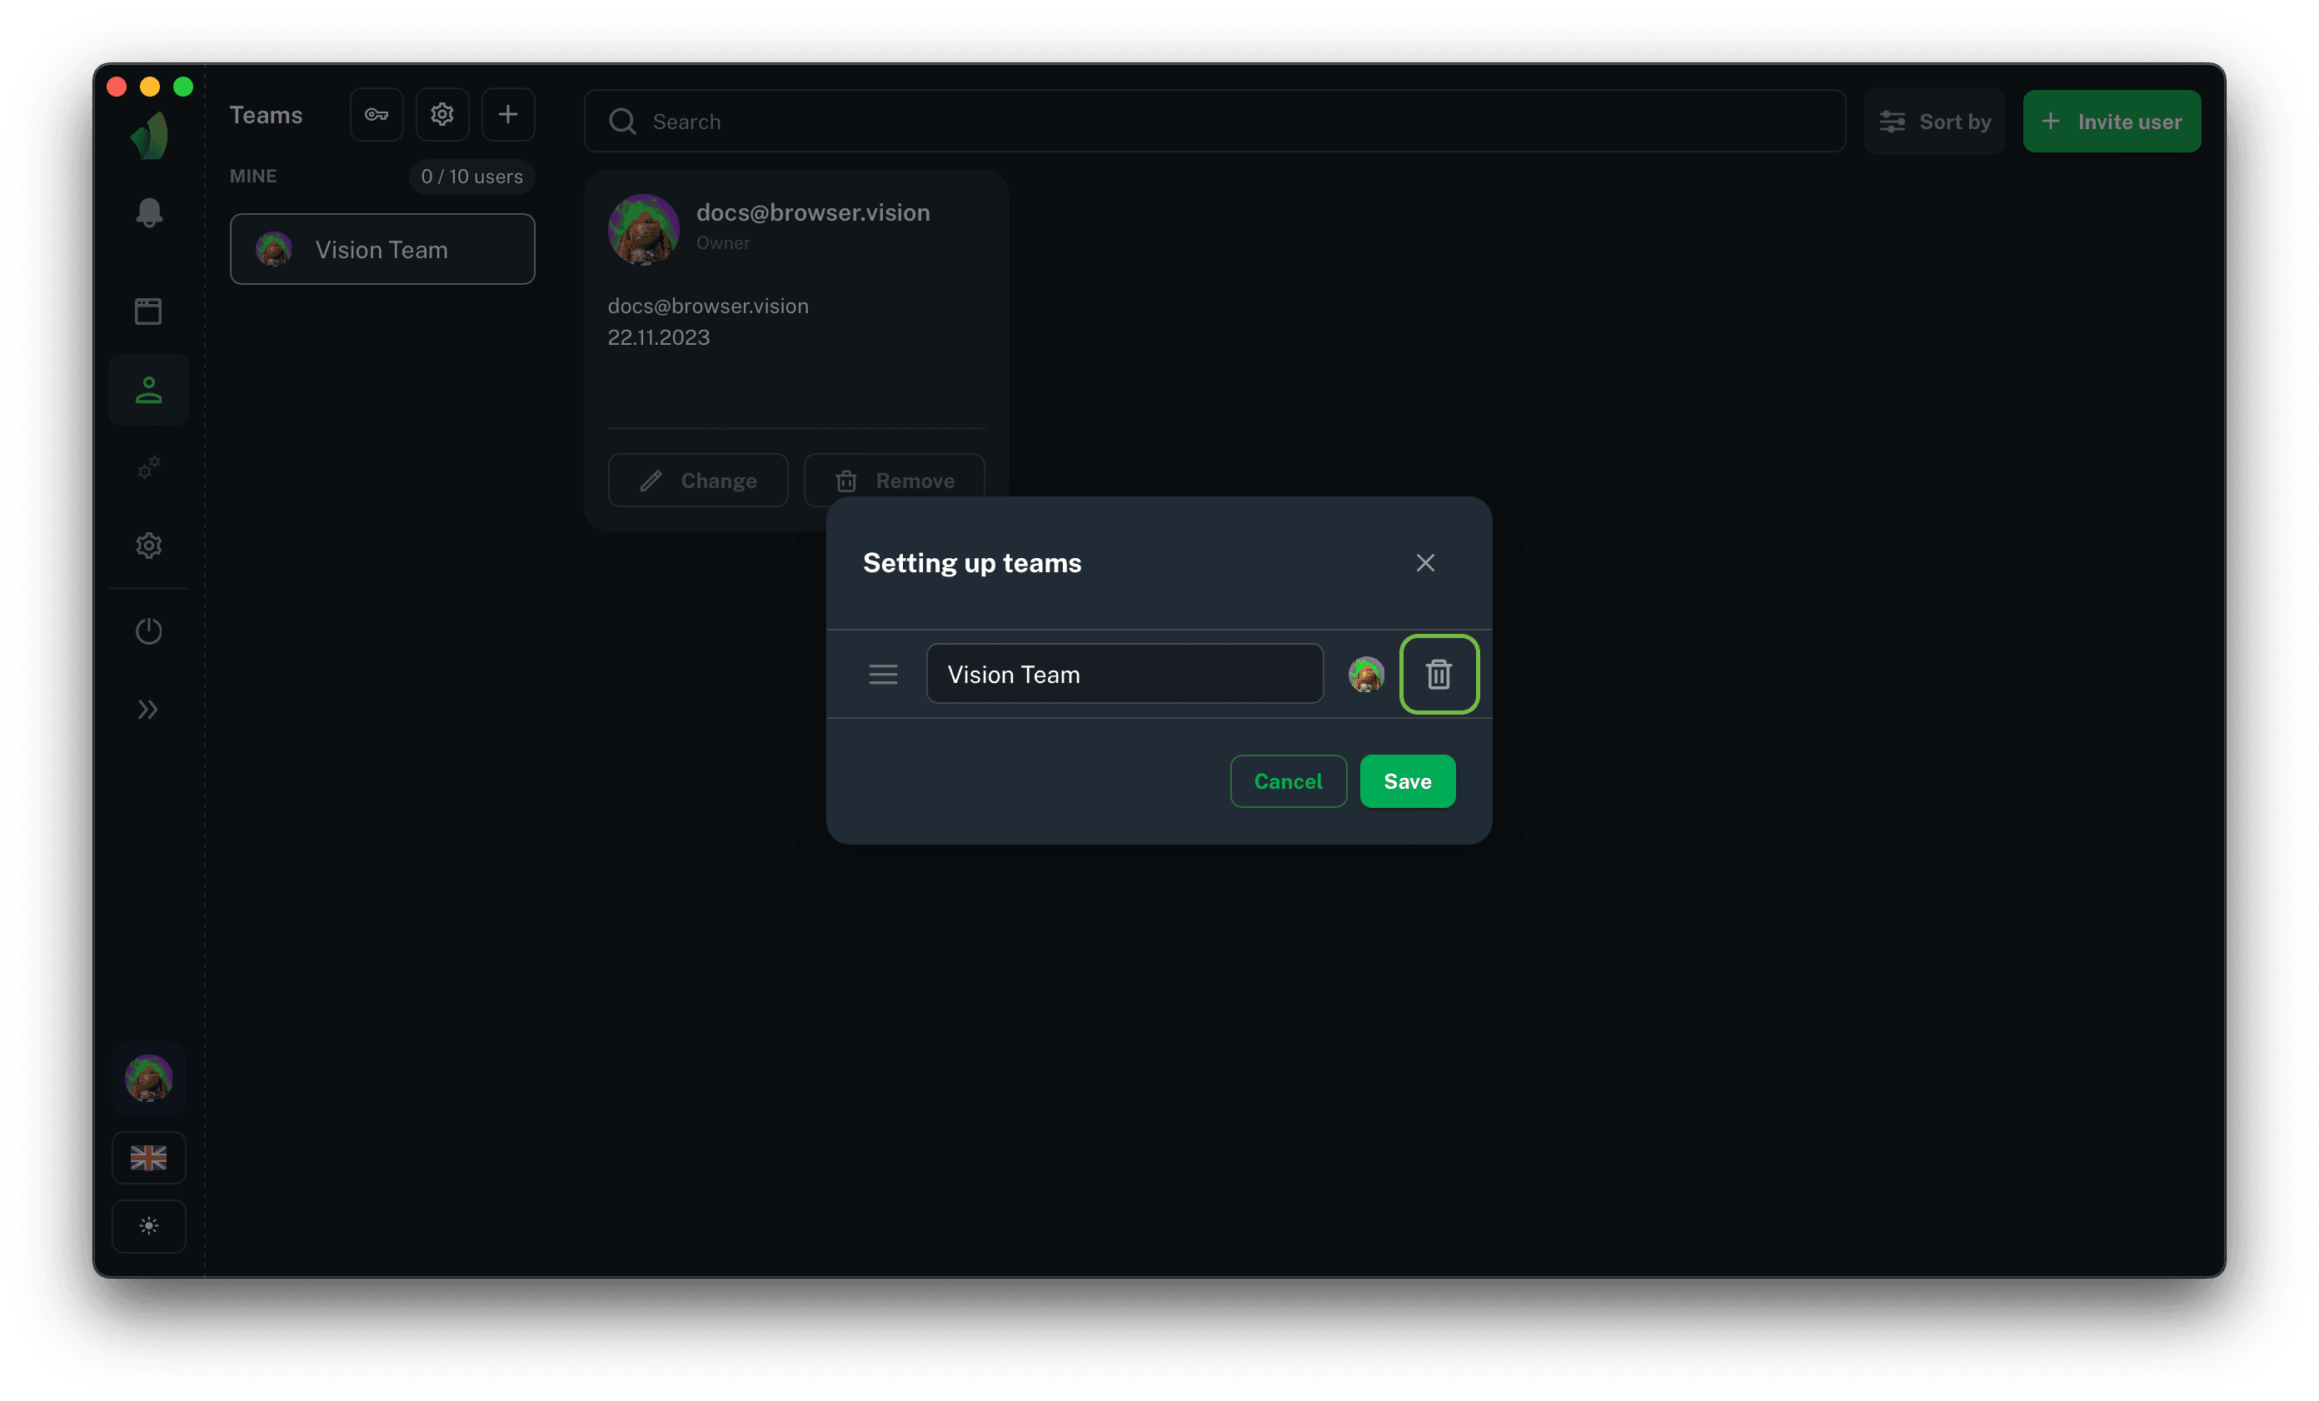Click the power icon in sidebar
The width and height of the screenshot is (2319, 1401).
149,631
